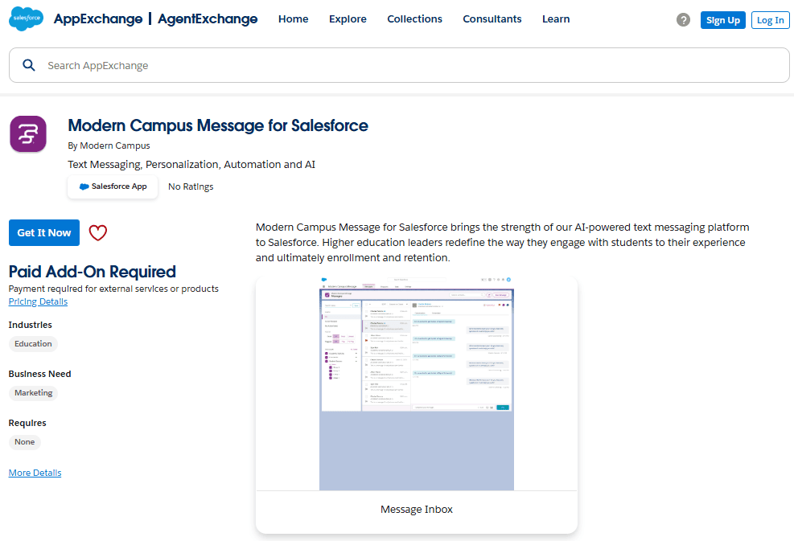Viewport: 794px width, 541px height.
Task: Click the Salesforce cloud logo
Action: (27, 18)
